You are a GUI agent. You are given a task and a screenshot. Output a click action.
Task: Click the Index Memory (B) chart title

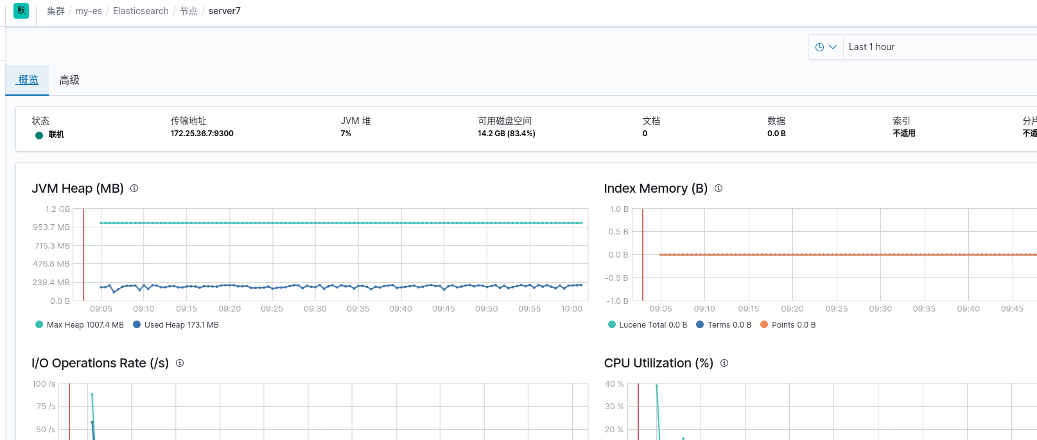[656, 188]
